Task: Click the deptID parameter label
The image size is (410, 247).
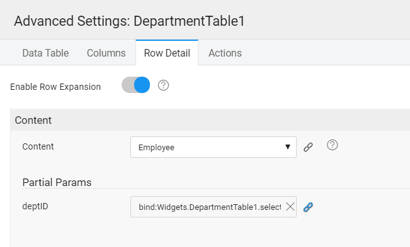Action: [35, 207]
